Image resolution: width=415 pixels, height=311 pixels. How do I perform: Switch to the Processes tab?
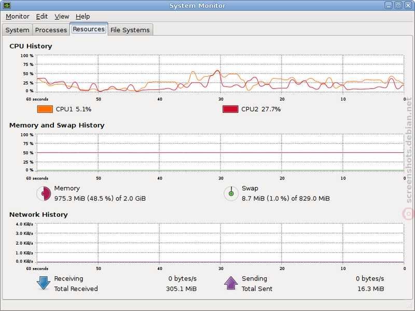51,30
